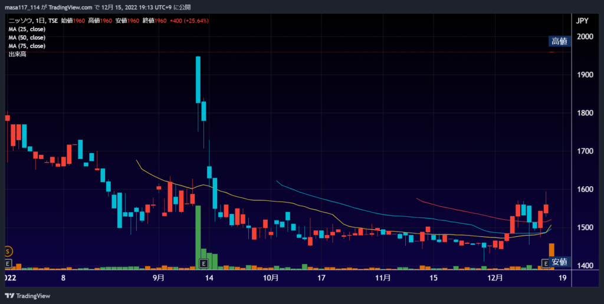Click the JPY currency label
This screenshot has height=304, width=604.
(582, 21)
